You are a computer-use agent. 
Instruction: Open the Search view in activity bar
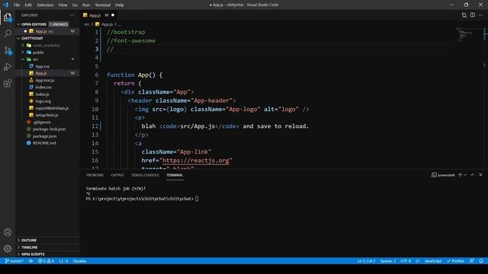8,33
